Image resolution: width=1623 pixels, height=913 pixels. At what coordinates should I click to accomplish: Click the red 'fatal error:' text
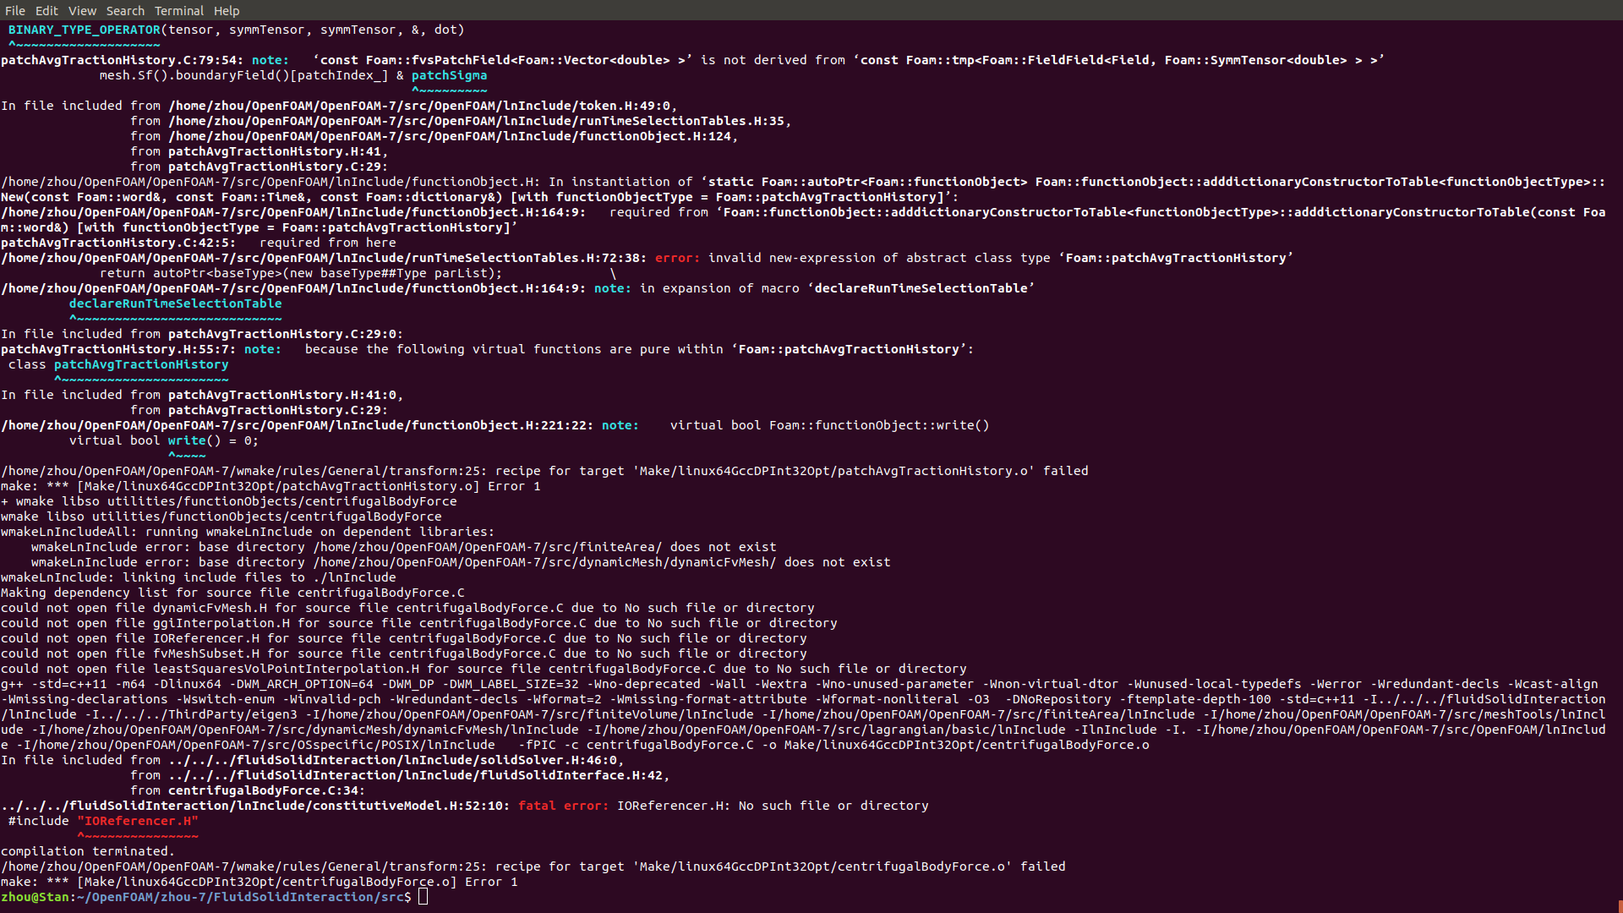coord(563,806)
